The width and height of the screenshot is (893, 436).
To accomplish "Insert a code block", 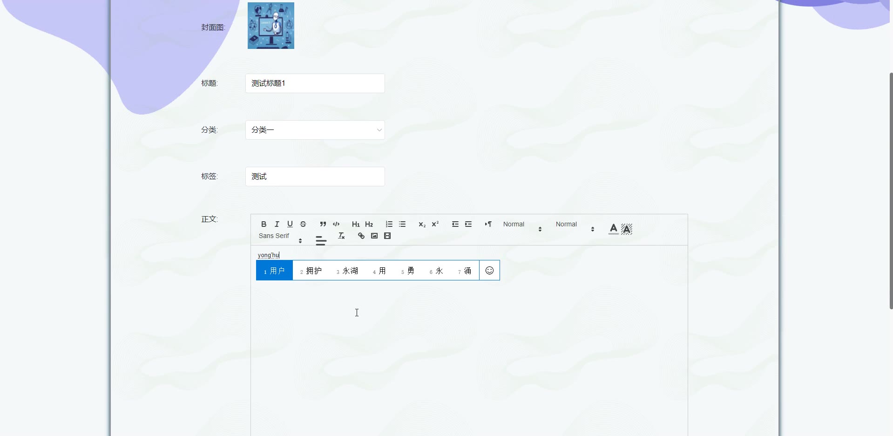I will (336, 224).
